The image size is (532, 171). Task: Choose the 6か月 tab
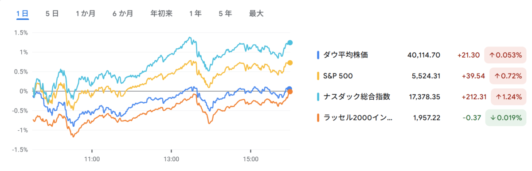tap(123, 14)
